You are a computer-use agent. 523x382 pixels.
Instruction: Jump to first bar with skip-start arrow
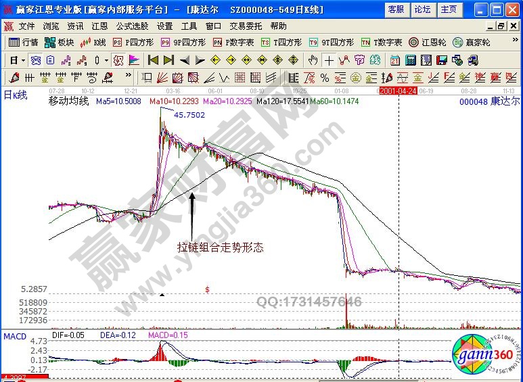(x=154, y=59)
